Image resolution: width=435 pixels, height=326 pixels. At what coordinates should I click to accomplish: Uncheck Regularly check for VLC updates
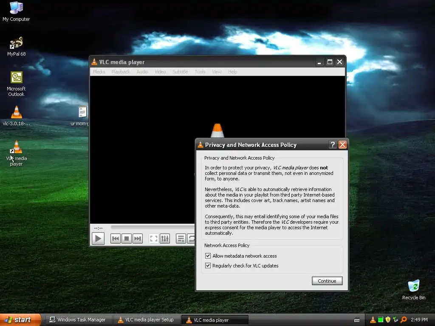(x=208, y=265)
